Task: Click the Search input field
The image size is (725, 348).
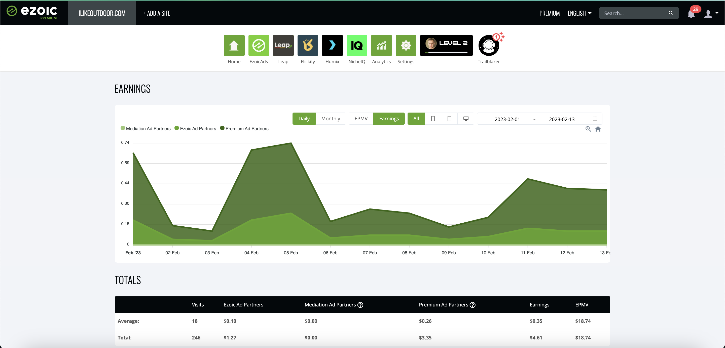Action: coord(639,13)
